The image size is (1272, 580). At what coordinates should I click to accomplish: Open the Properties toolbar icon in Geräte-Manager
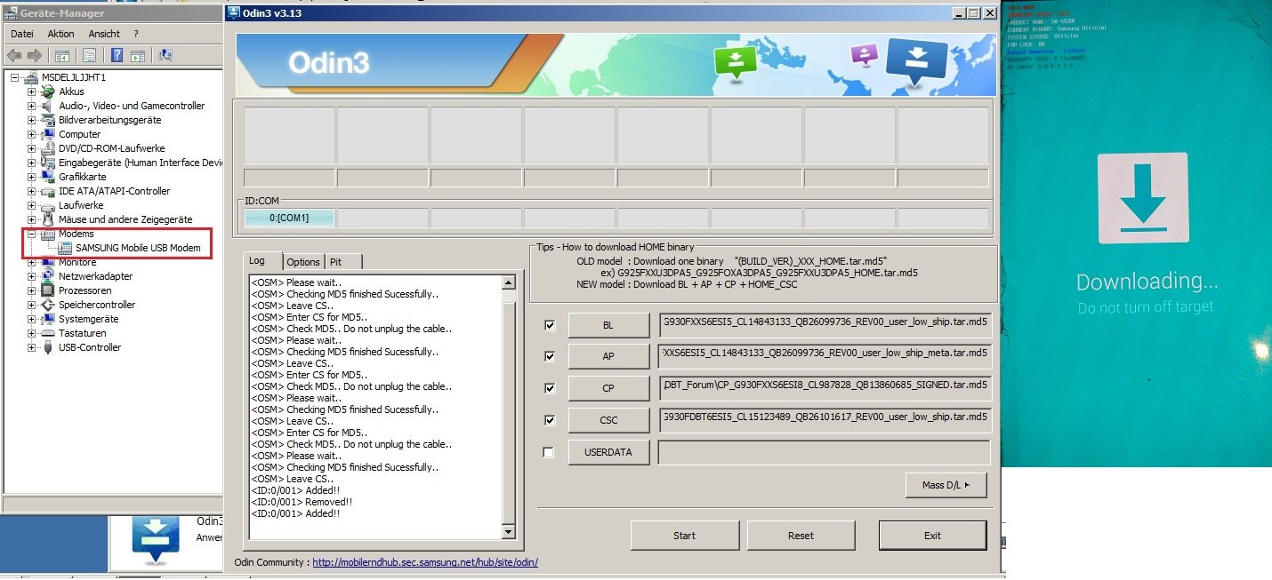89,55
